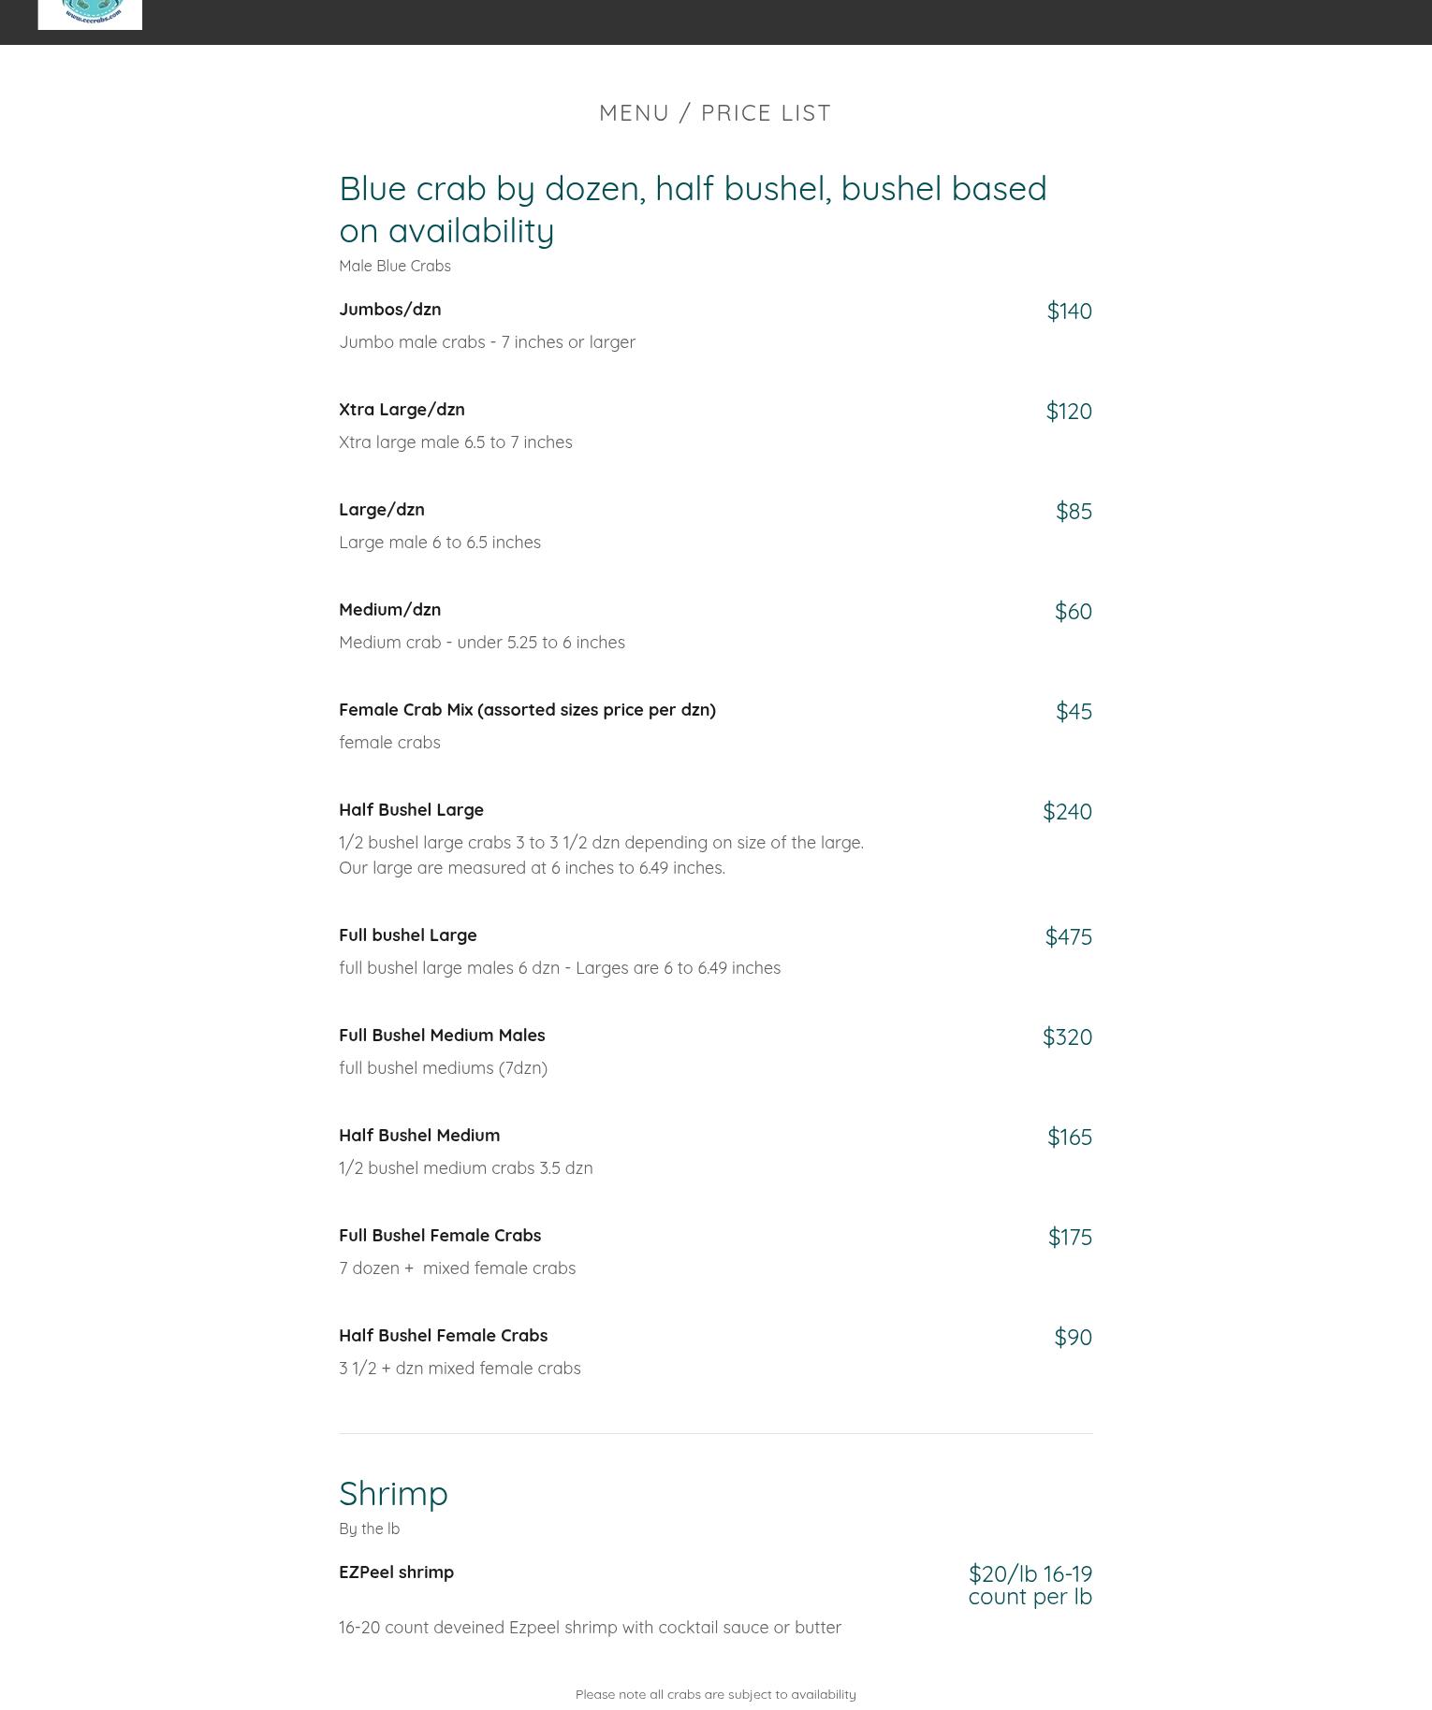Screen dimensions: 1432x1710
Task: Select Full Bushel Medium Males title
Action: coord(442,1036)
